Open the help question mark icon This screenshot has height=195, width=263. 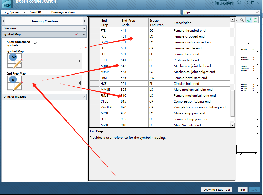coord(248,3)
